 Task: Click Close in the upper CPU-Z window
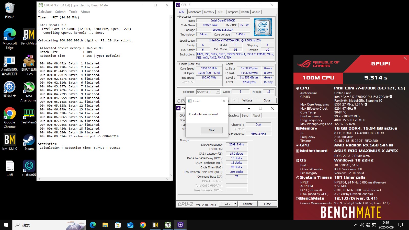pos(267,100)
